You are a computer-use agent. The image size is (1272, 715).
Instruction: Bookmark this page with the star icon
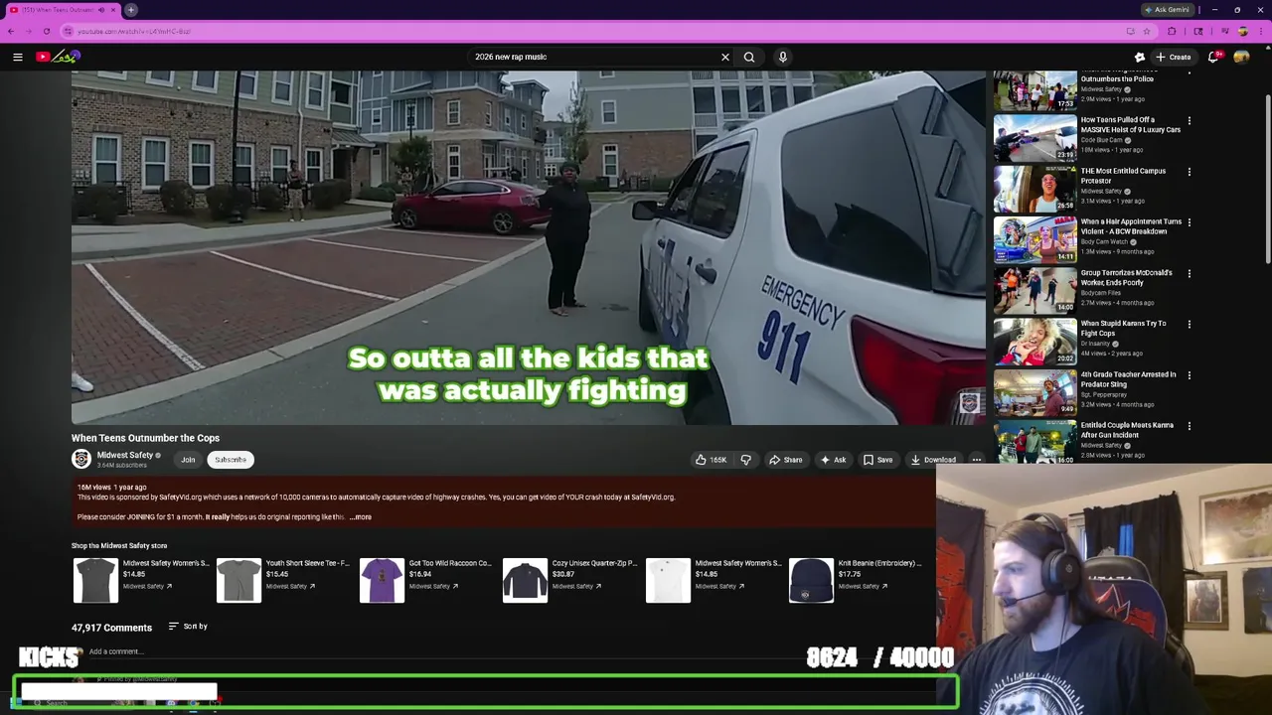1146,31
